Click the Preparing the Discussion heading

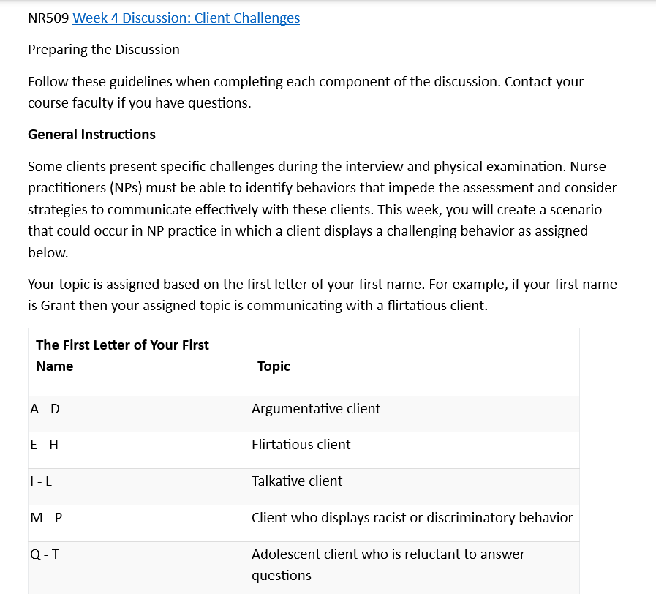pyautogui.click(x=103, y=50)
